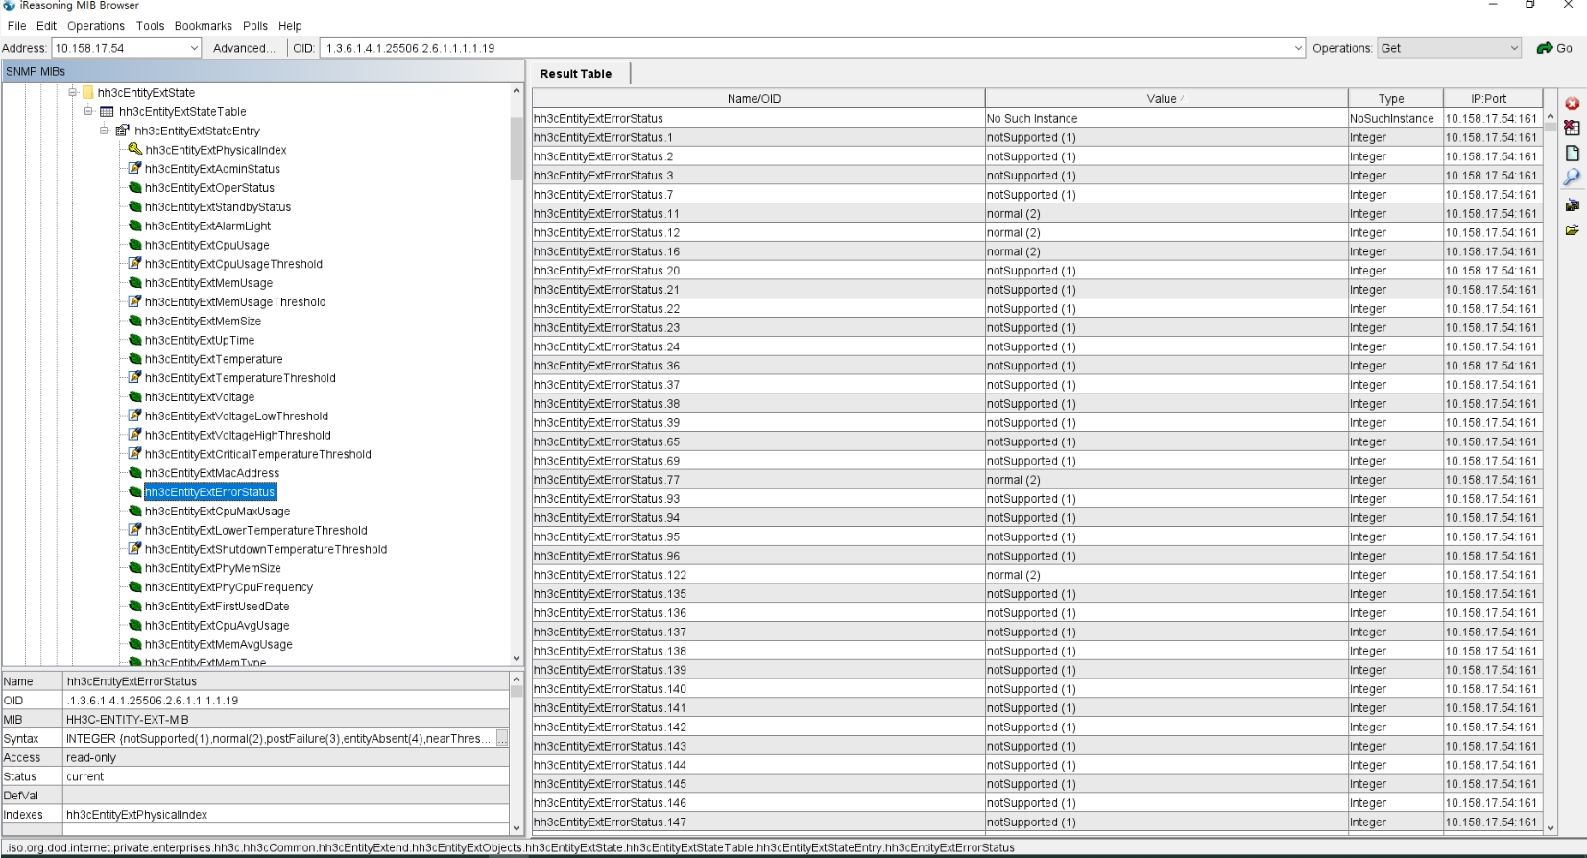Click the key icon of hh3cEntityExtPhysicalIndex
The width and height of the screenshot is (1587, 858).
coord(135,150)
